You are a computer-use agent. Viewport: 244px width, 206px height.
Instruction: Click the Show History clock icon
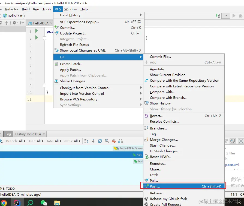(x=146, y=103)
